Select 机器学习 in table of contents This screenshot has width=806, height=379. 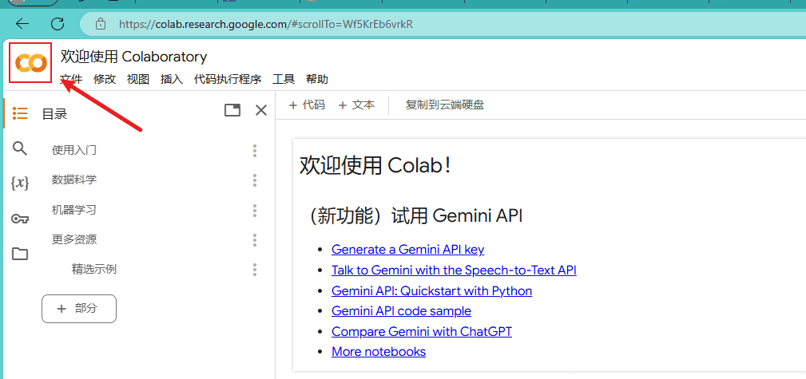[74, 210]
